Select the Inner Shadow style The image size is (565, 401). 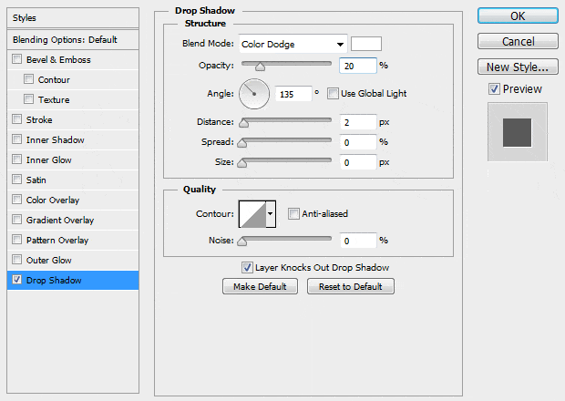[x=56, y=140]
